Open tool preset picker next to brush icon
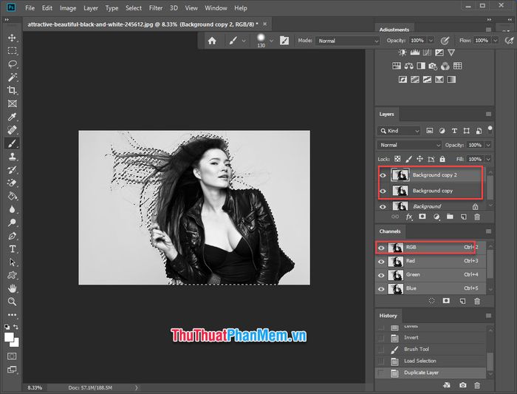Screen dimensions: 517x394 (244, 41)
